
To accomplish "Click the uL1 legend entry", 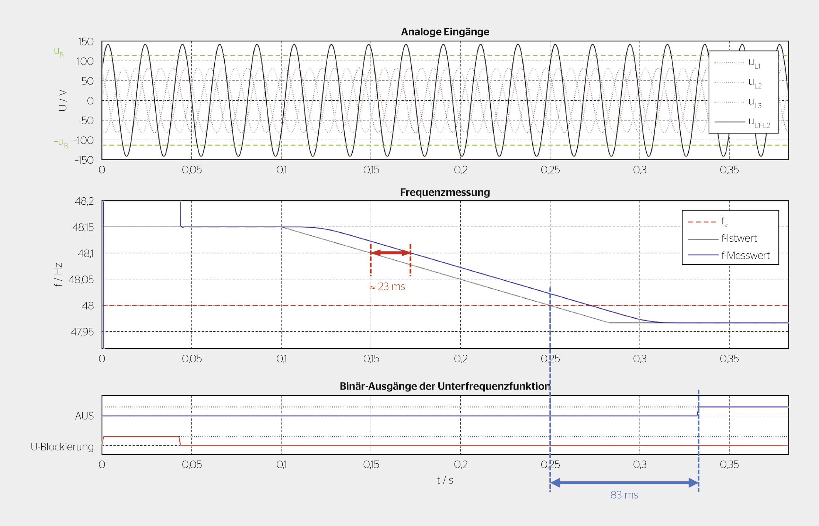I will pyautogui.click(x=737, y=63).
